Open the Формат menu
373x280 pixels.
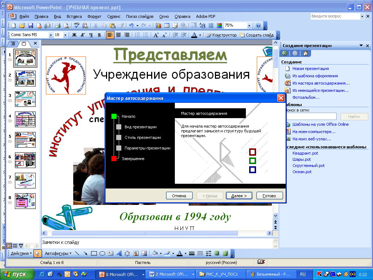94,16
